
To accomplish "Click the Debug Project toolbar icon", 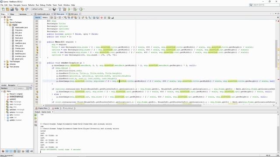I will point(75,9).
